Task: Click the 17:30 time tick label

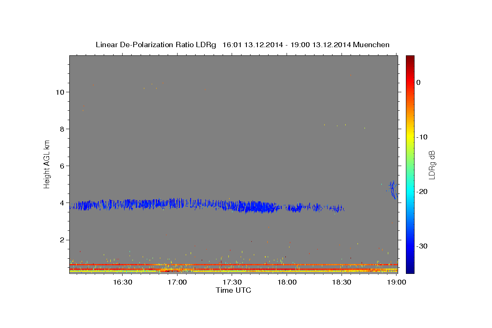Action: click(232, 282)
